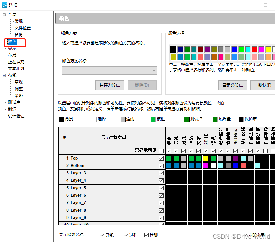Viewport: 275px width, 242px height.
Task: Toggle visibility checkbox for Bottom layer
Action: click(161, 166)
